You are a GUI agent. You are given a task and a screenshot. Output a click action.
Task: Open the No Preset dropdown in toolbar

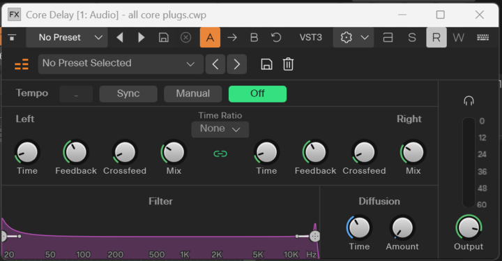point(67,38)
